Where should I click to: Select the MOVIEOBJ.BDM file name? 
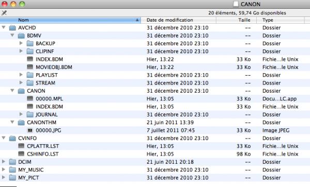coord(54,67)
